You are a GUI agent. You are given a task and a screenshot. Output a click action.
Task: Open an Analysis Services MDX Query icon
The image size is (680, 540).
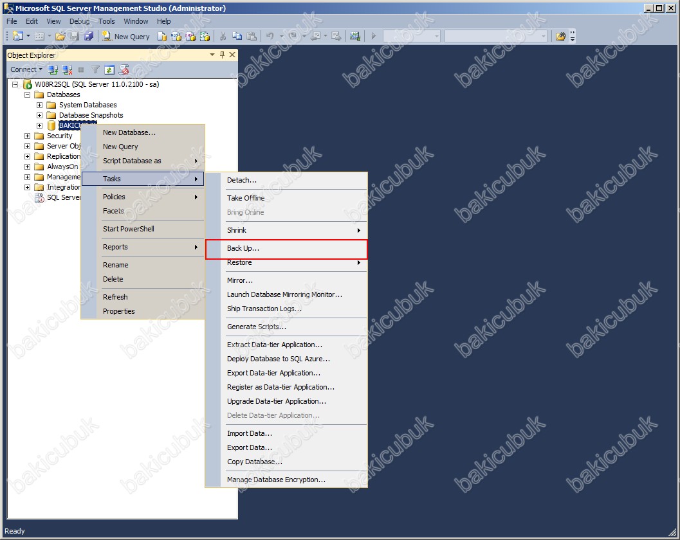pos(176,37)
